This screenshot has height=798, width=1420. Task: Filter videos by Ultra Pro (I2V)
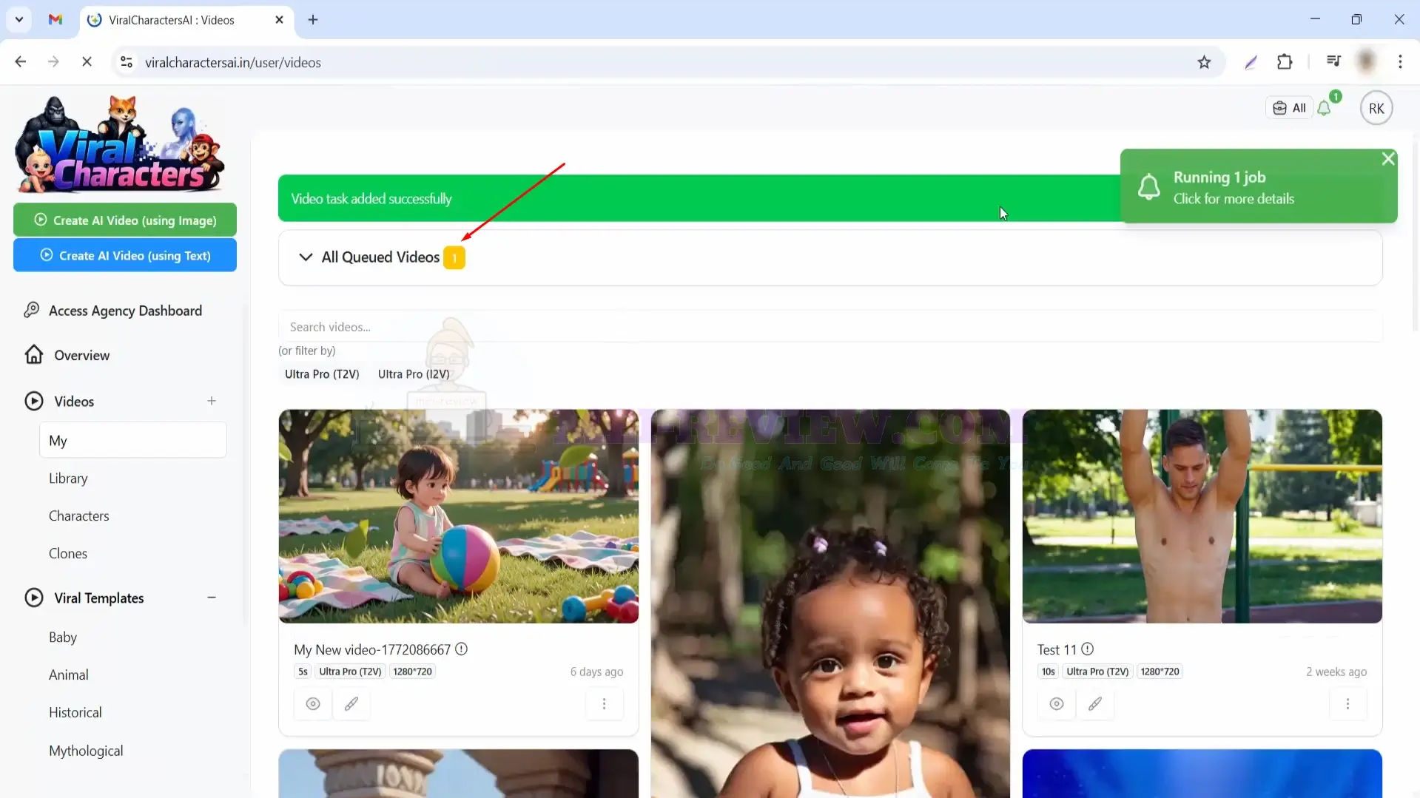click(x=414, y=374)
